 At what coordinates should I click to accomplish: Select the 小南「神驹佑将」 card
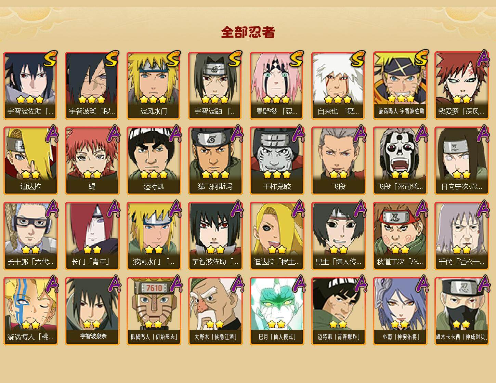tap(400, 311)
